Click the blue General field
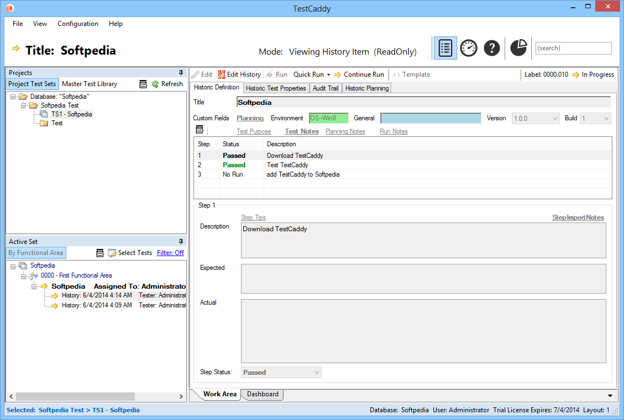This screenshot has width=624, height=420. tap(431, 119)
